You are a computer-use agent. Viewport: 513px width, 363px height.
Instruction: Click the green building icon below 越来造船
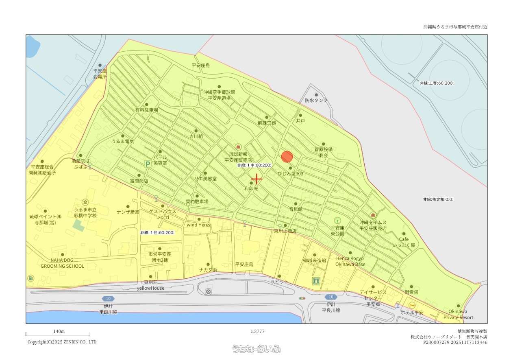[316, 281]
